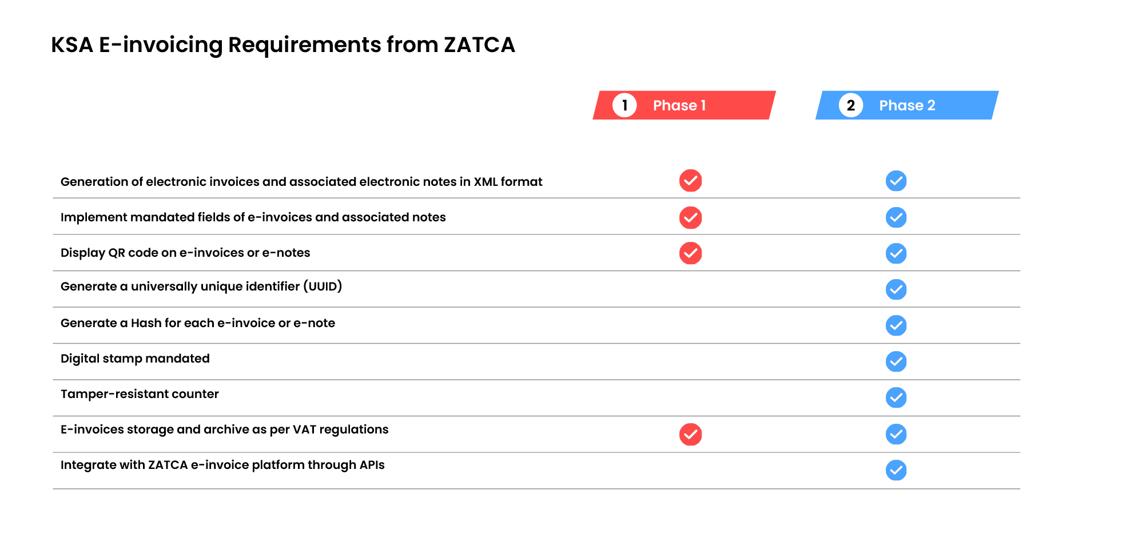Click 'Integrate with ZATCA e-invoice platform' text
Screen dimensions: 1122x545
(222, 465)
